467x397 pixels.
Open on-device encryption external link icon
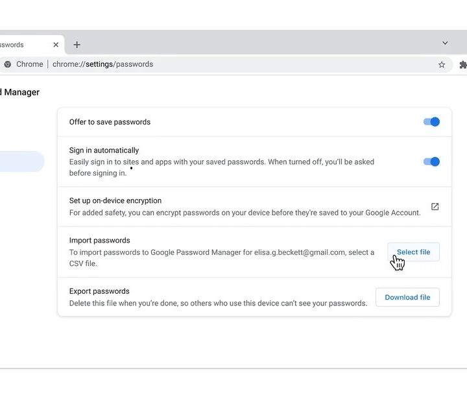click(x=435, y=206)
